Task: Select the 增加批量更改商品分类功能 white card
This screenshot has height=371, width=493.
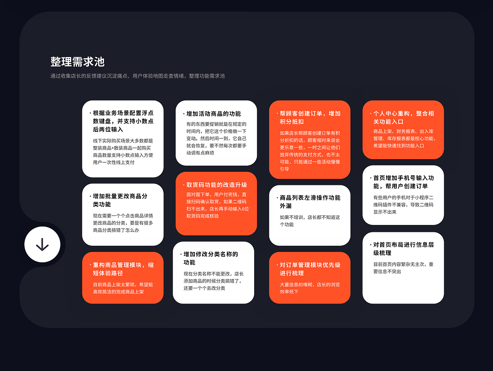Action: 123,214
